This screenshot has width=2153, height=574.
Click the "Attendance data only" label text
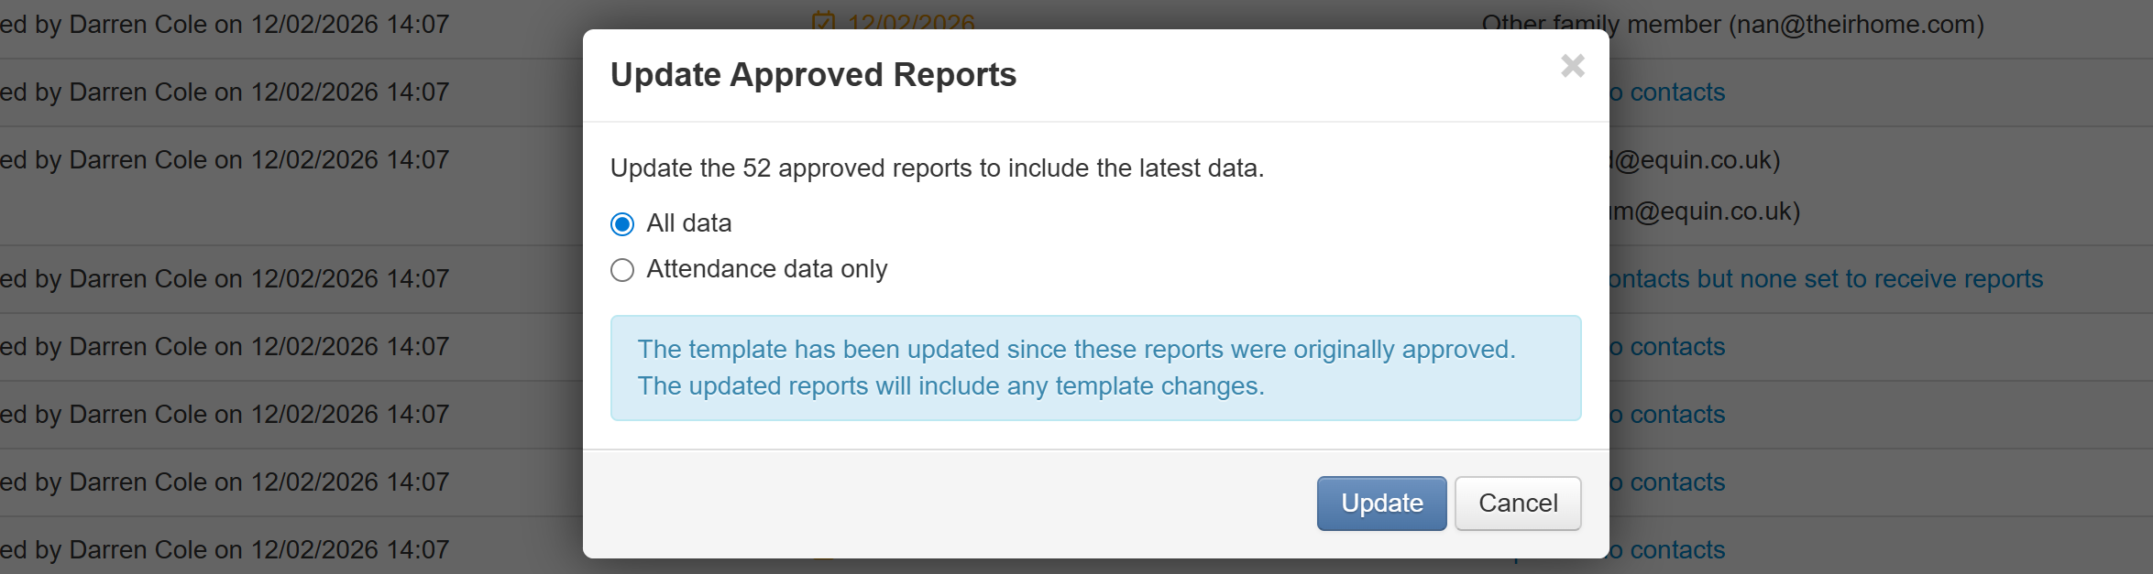point(766,269)
